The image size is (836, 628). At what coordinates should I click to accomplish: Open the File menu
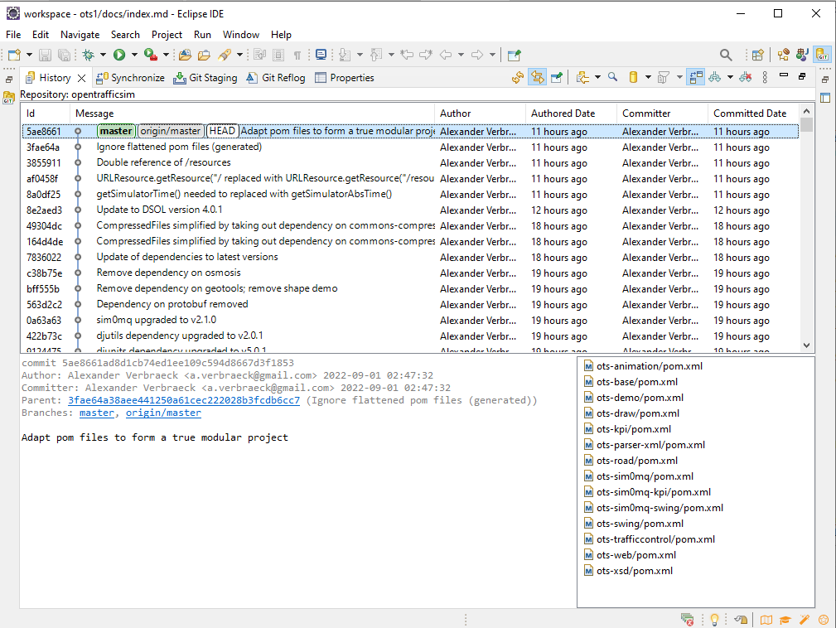pos(13,35)
